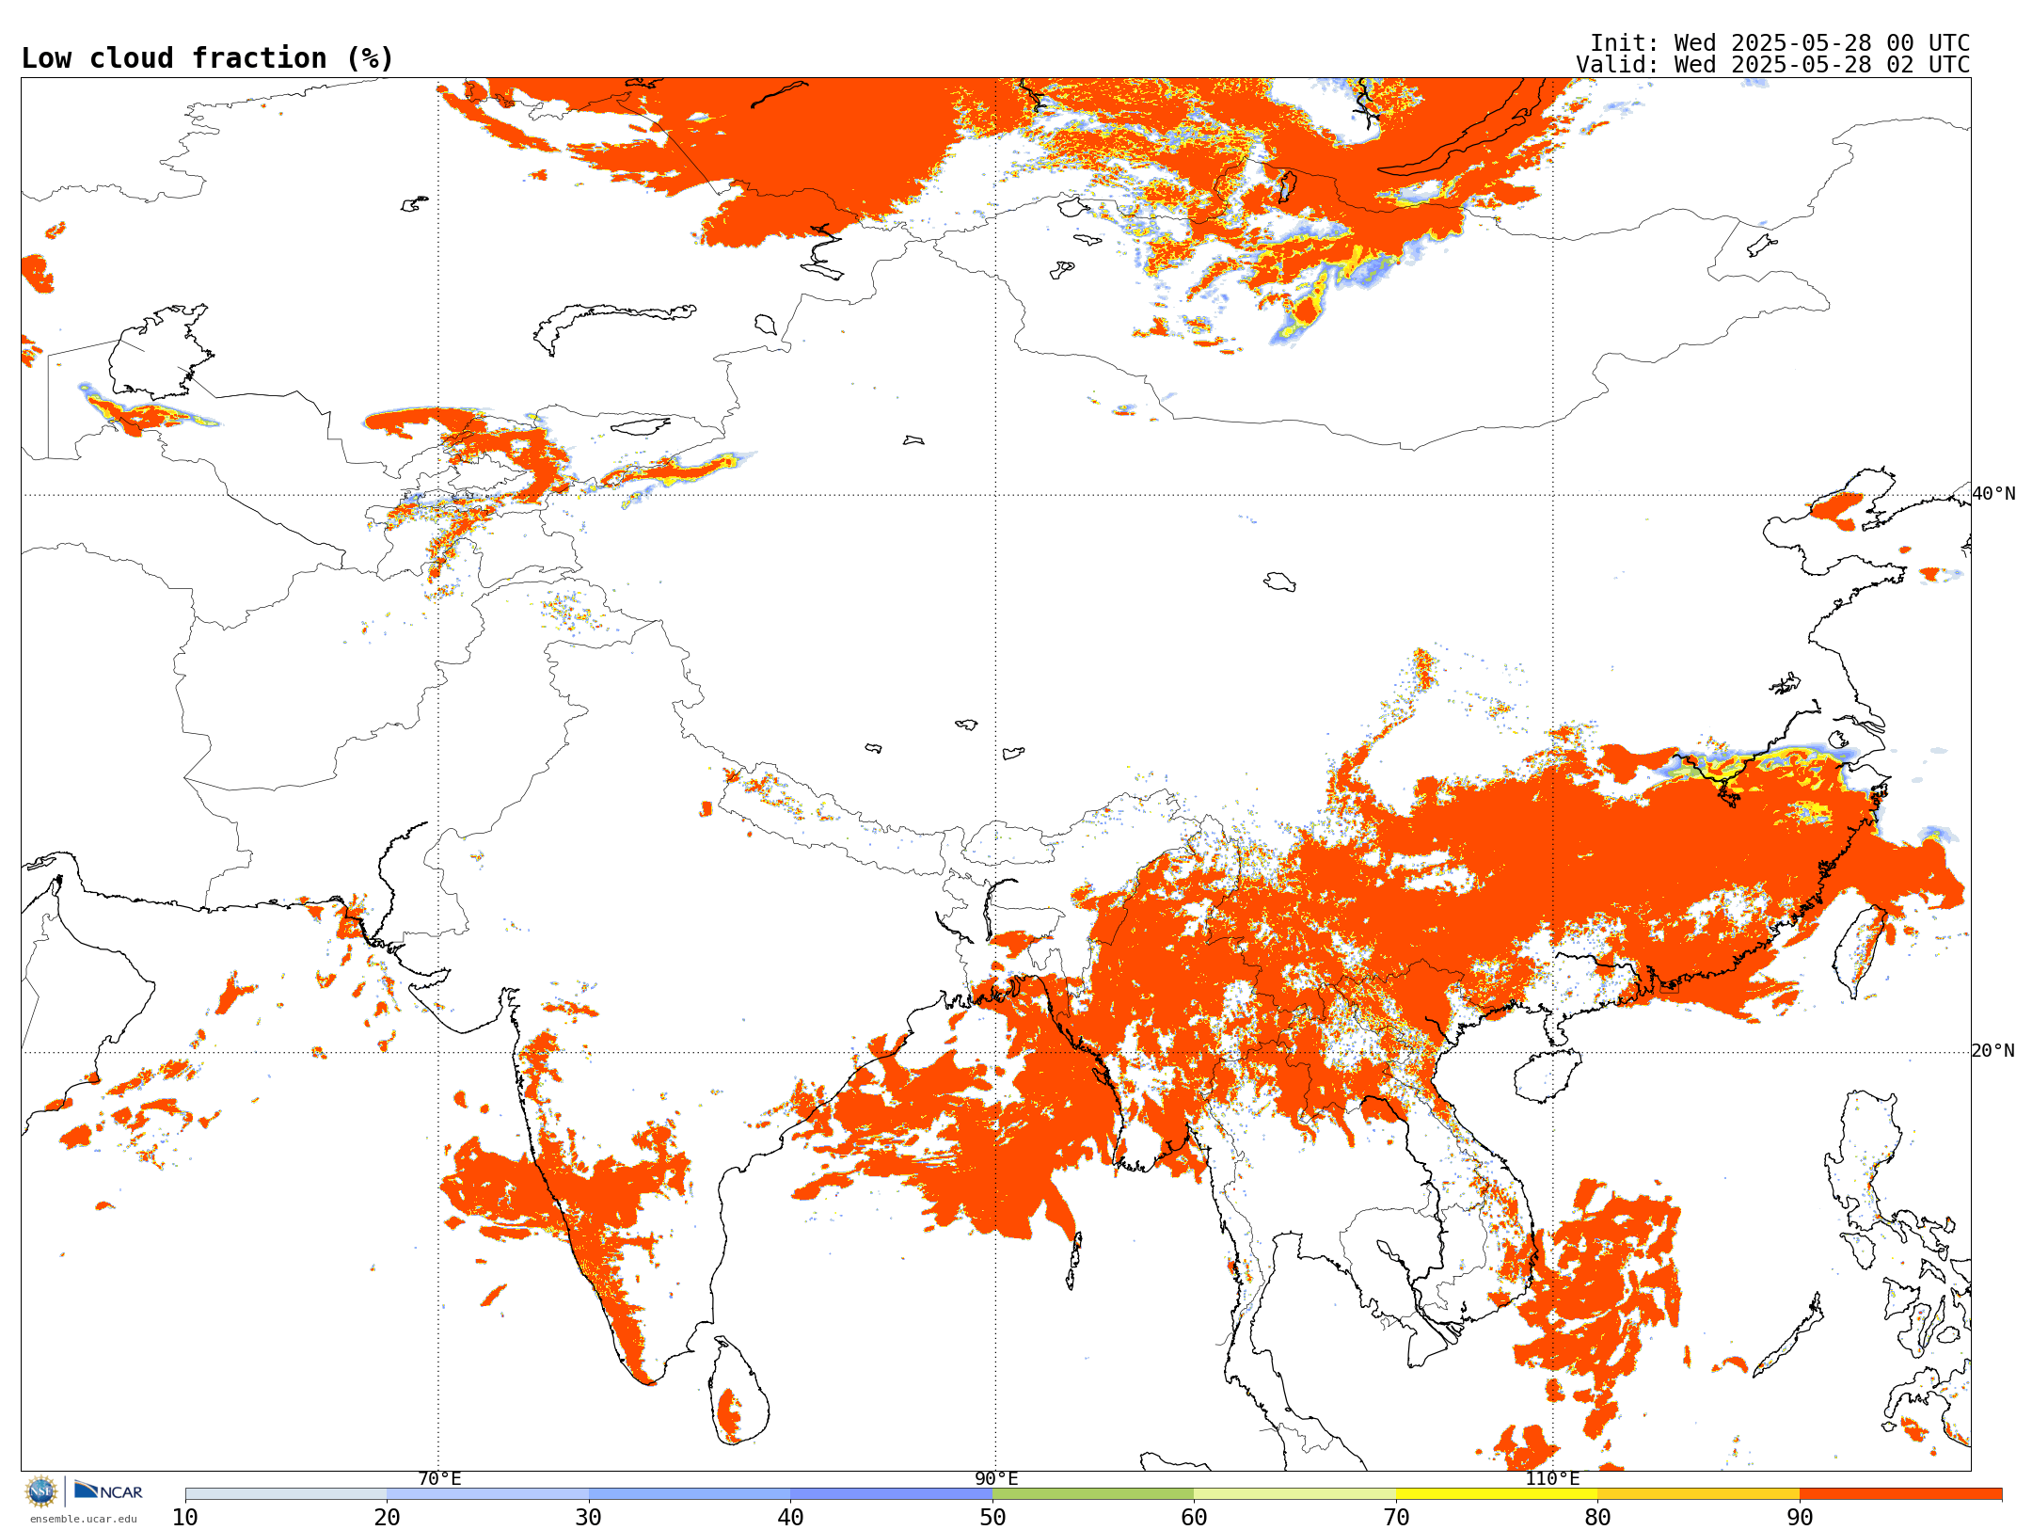2032x1530 pixels.
Task: Pick the 70-80 bright yellow colorbar segment
Action: tap(1497, 1494)
